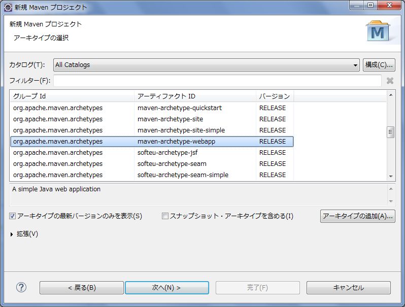Select softeu-archetype-jsf row
The image size is (405, 307).
point(152,153)
